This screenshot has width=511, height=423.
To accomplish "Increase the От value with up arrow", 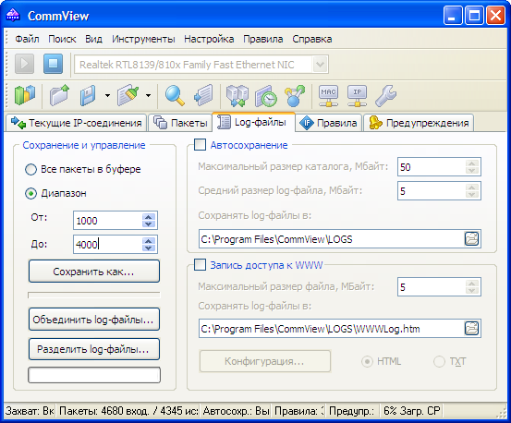I will (x=149, y=217).
